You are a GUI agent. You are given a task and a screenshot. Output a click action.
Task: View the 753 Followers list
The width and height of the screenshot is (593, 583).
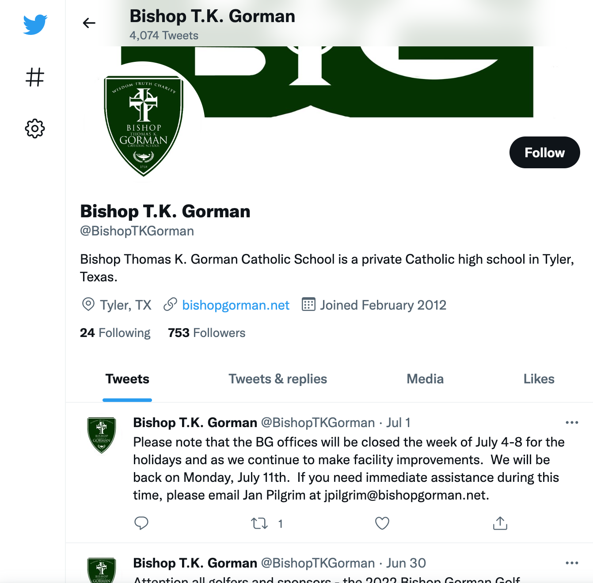tap(206, 333)
